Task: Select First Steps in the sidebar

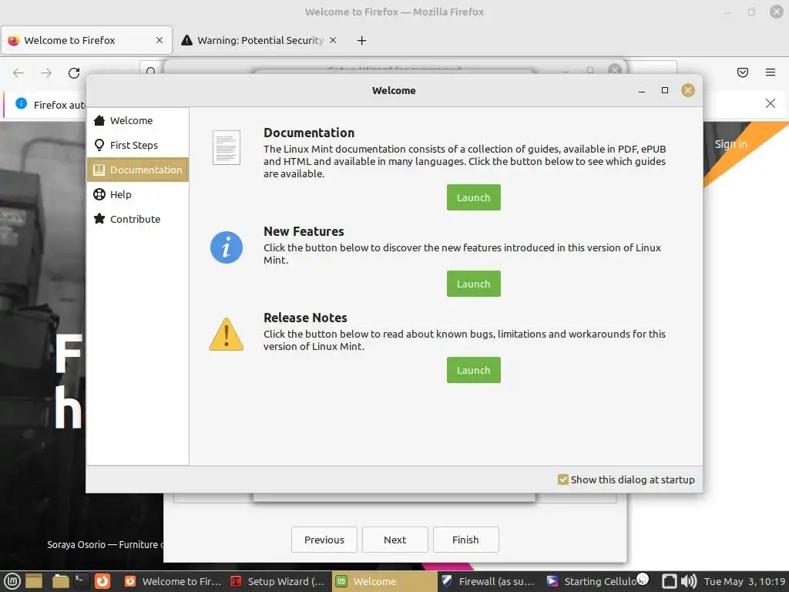Action: click(x=137, y=145)
